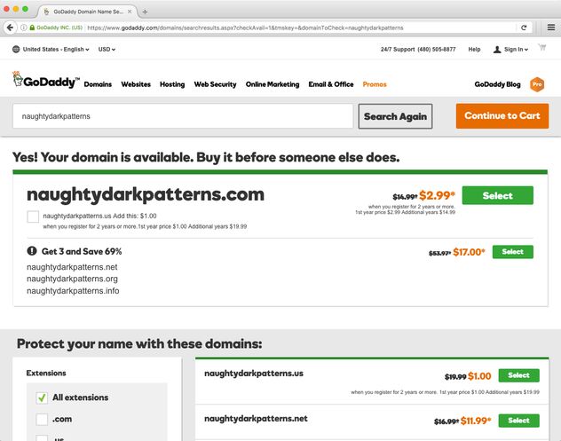561x441 pixels.
Task: Open the Websites menu
Action: (136, 84)
